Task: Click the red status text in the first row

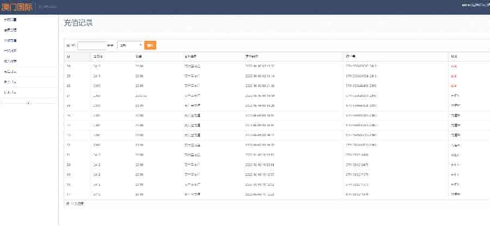Action: [x=453, y=66]
